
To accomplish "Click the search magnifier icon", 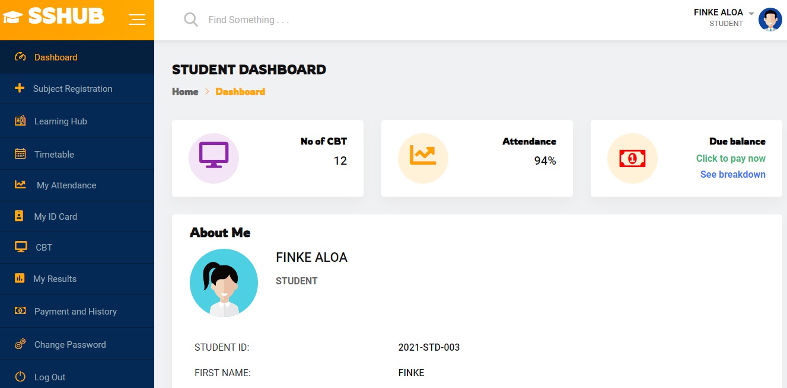I will (x=191, y=20).
